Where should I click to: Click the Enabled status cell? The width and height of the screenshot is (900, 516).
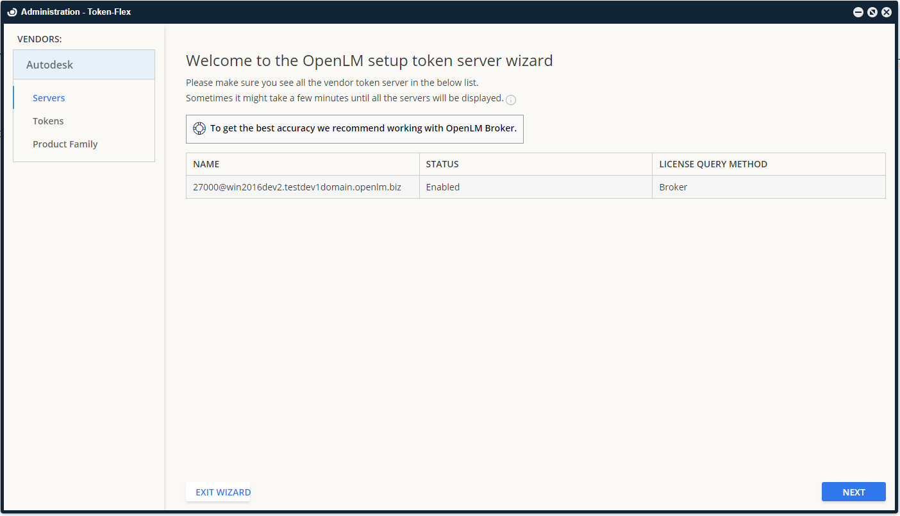click(443, 187)
